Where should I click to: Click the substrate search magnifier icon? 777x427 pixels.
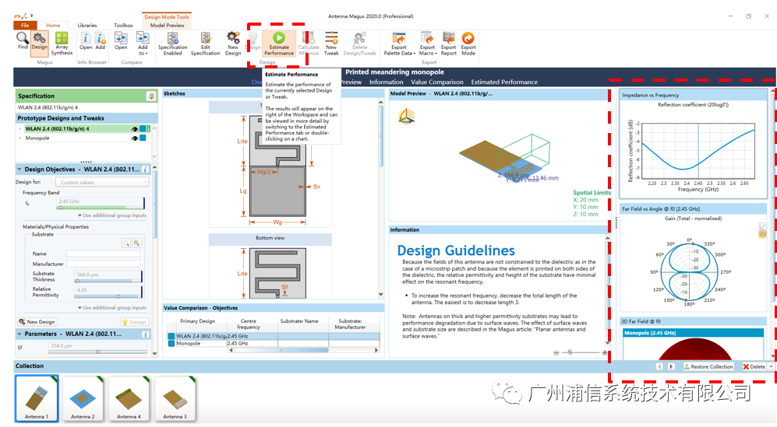tap(126, 243)
